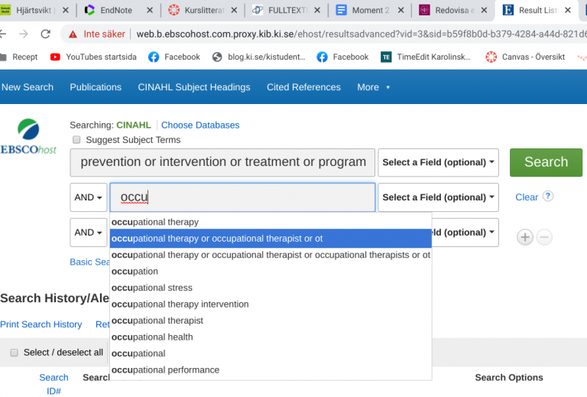Screen dimensions: 587x397
Task: Click the browser forward arrow
Action: click(23, 34)
